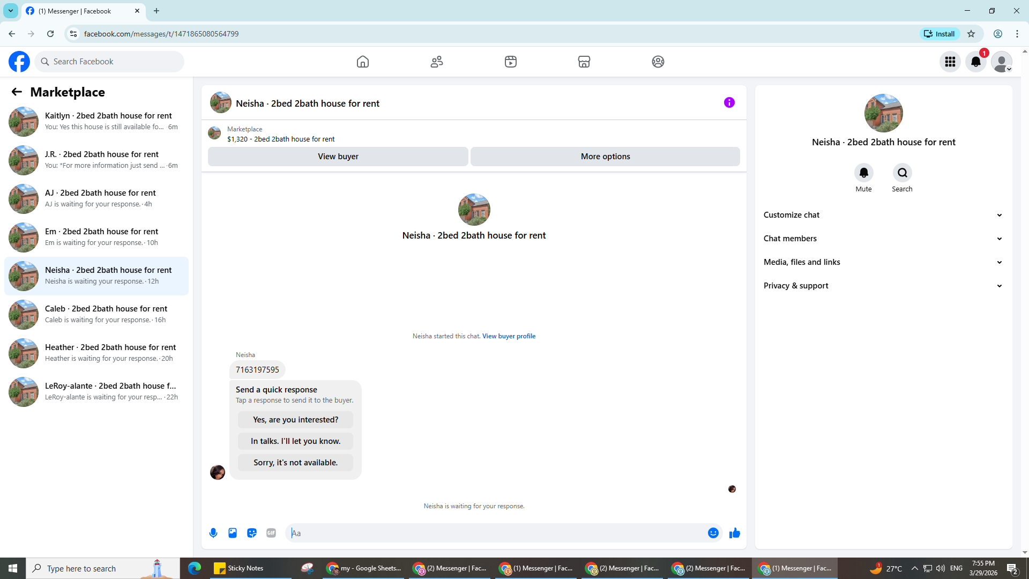Select the Neisha conversation in list
The image size is (1029, 579).
[96, 276]
